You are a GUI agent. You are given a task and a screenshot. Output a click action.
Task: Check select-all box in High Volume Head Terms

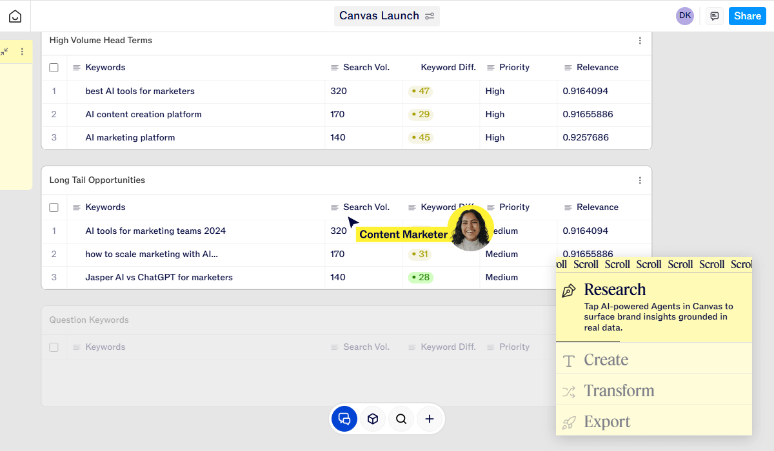54,68
